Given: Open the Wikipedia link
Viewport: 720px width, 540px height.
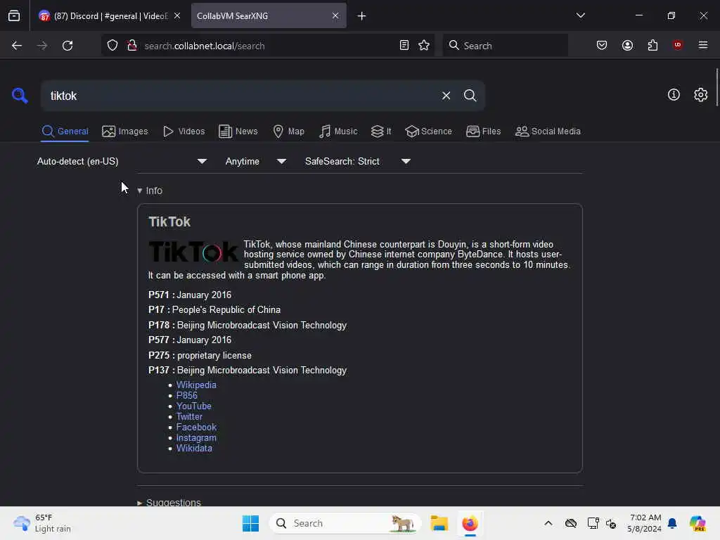Looking at the screenshot, I should 196,385.
